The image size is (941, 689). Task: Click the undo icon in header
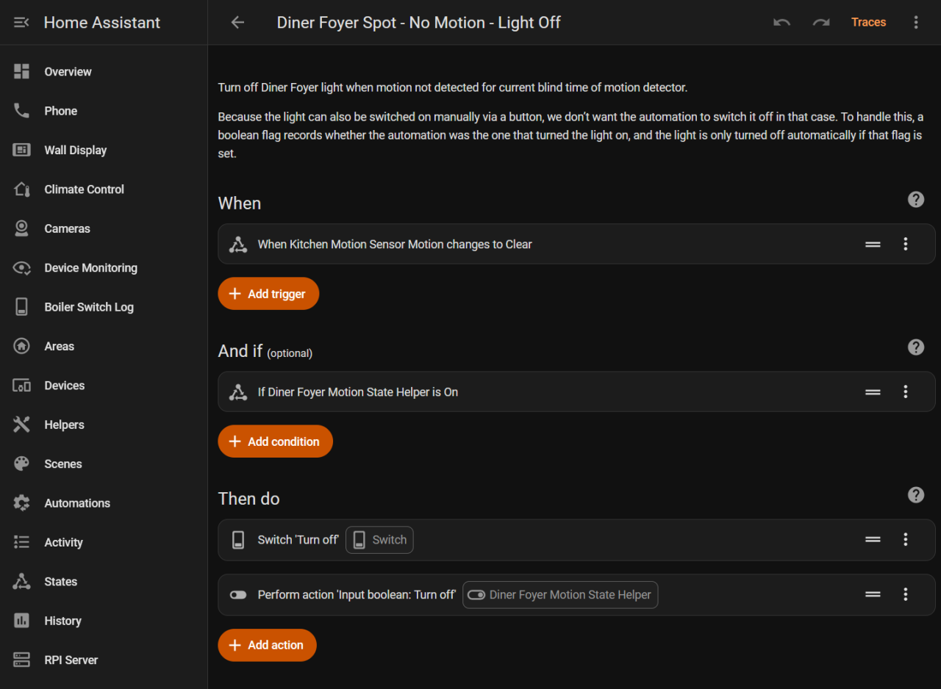point(781,23)
